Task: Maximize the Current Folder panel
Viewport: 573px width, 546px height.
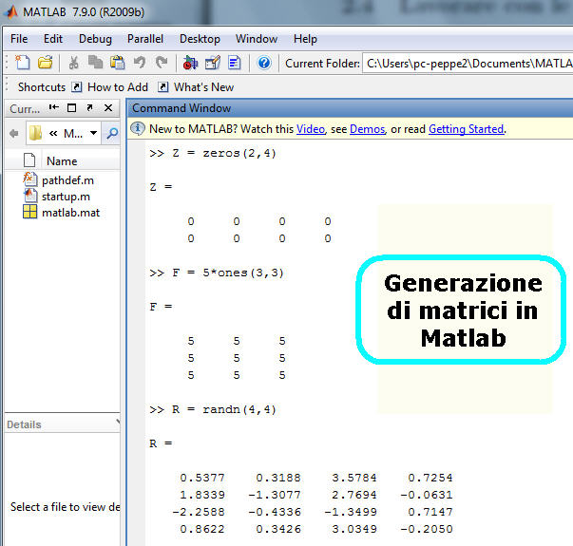Action: coord(71,108)
